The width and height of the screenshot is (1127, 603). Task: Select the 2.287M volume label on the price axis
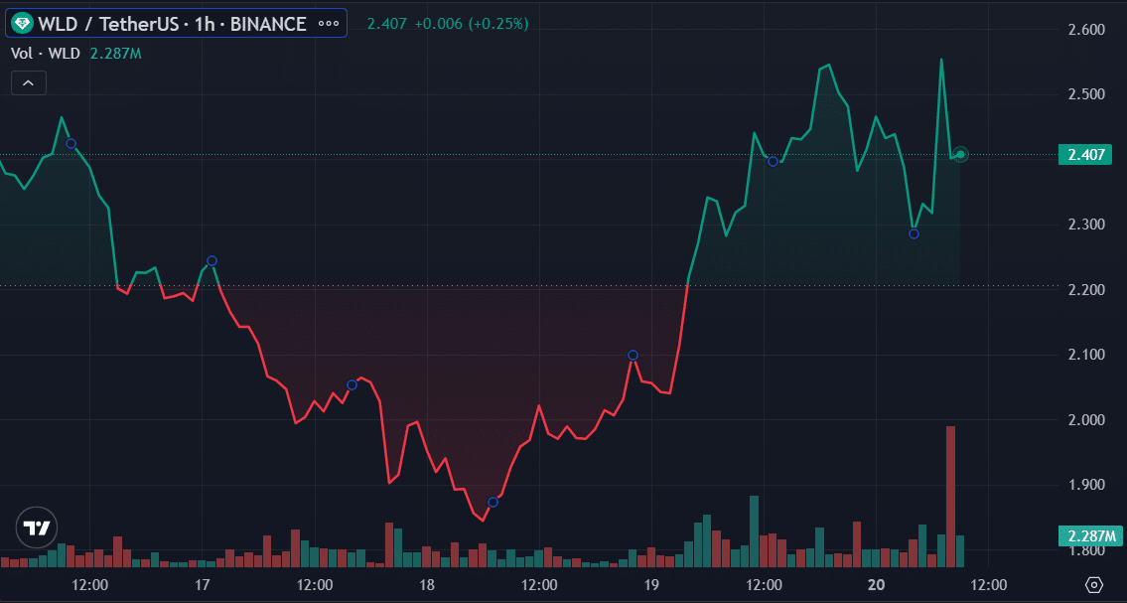pos(1091,536)
